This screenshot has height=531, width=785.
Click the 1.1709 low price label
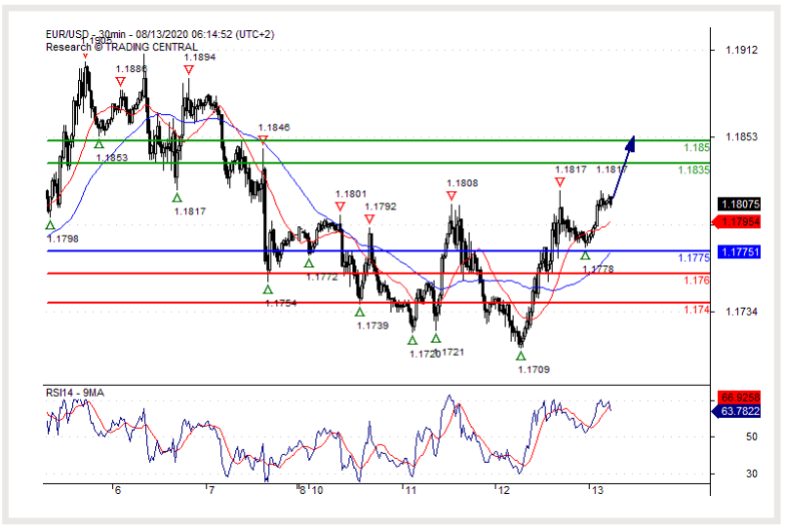[533, 370]
